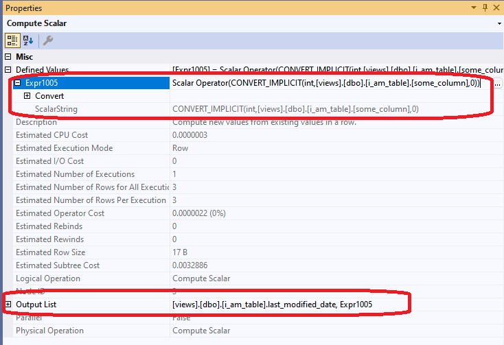
Task: Open Property Pages wrench icon
Action: click(x=47, y=40)
